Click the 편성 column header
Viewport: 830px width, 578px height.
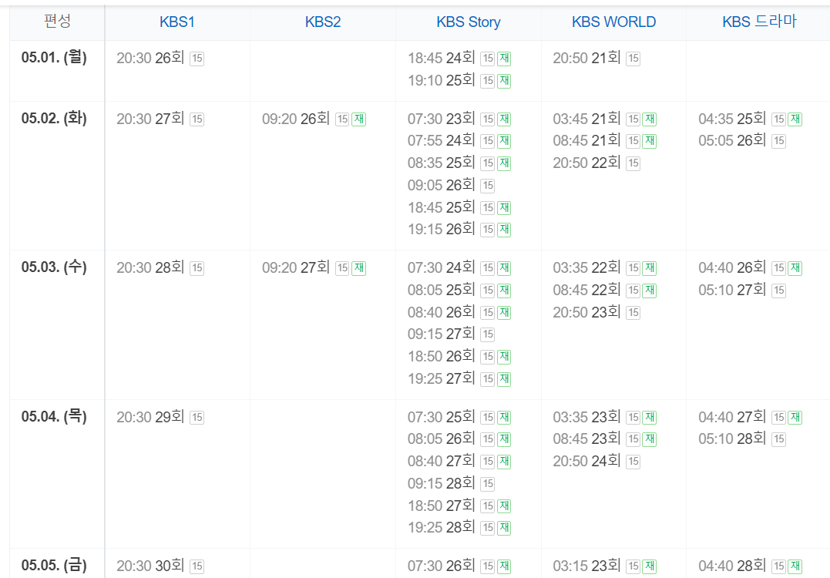(57, 21)
